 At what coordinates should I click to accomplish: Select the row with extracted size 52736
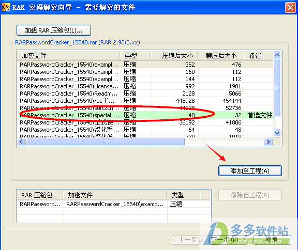(145, 108)
